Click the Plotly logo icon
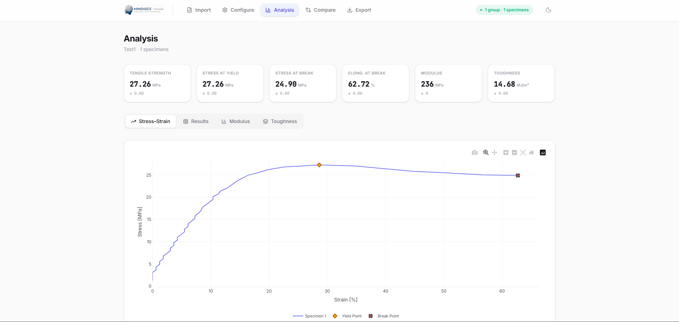Screen dimensions: 679x322 coord(542,152)
